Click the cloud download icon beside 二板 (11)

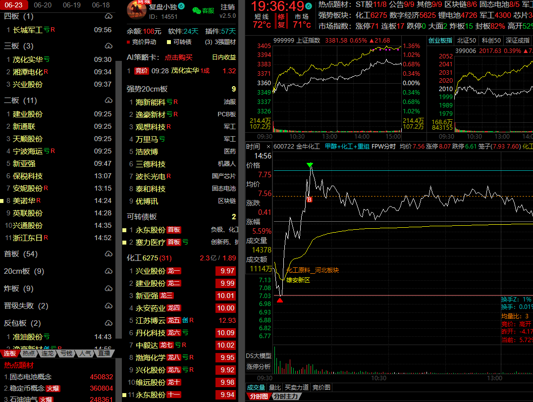[108, 100]
